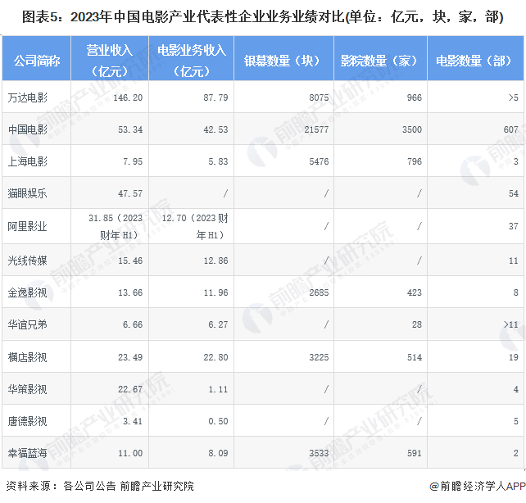Click revenue value 22.67
The image size is (526, 503).
[x=130, y=389]
